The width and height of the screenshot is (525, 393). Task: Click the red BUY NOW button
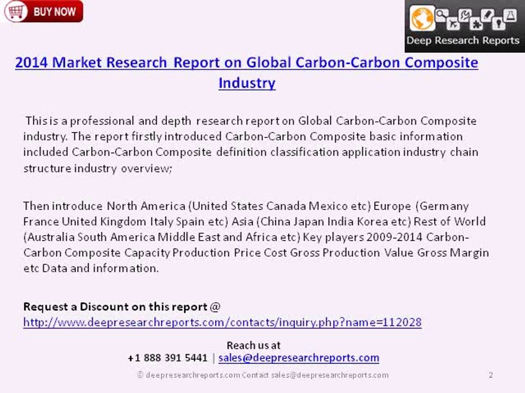click(44, 11)
